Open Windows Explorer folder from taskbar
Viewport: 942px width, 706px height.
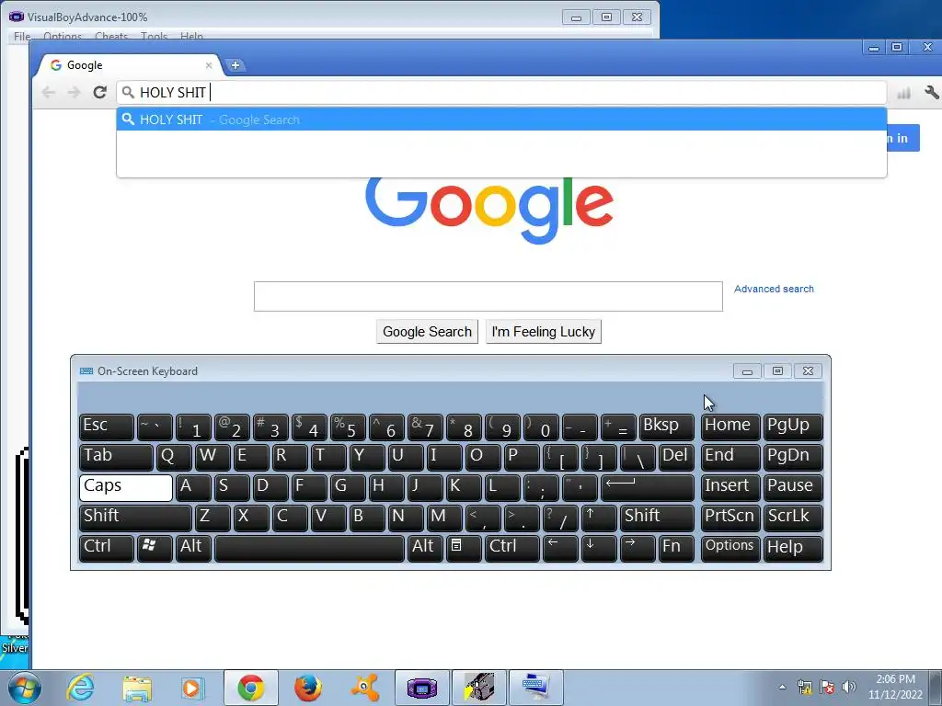tap(137, 688)
